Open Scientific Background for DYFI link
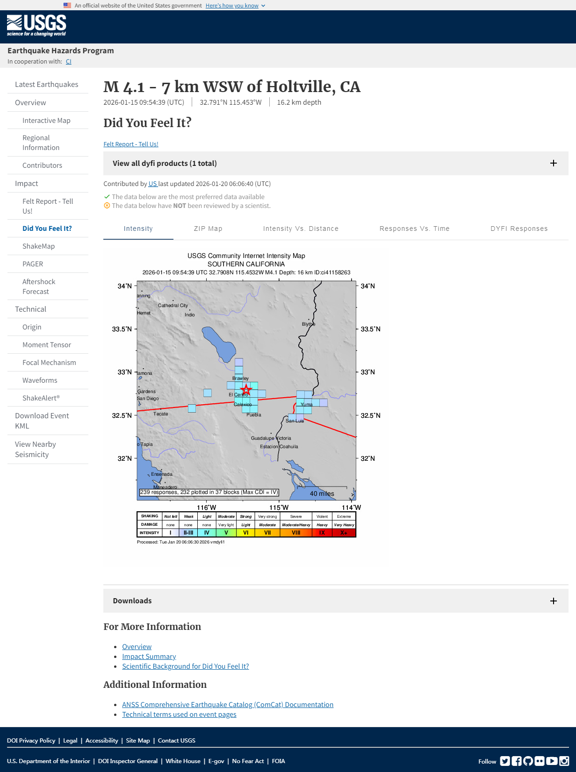 pos(186,666)
